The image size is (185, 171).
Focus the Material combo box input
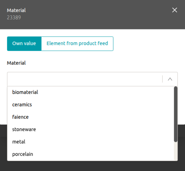click(x=85, y=79)
